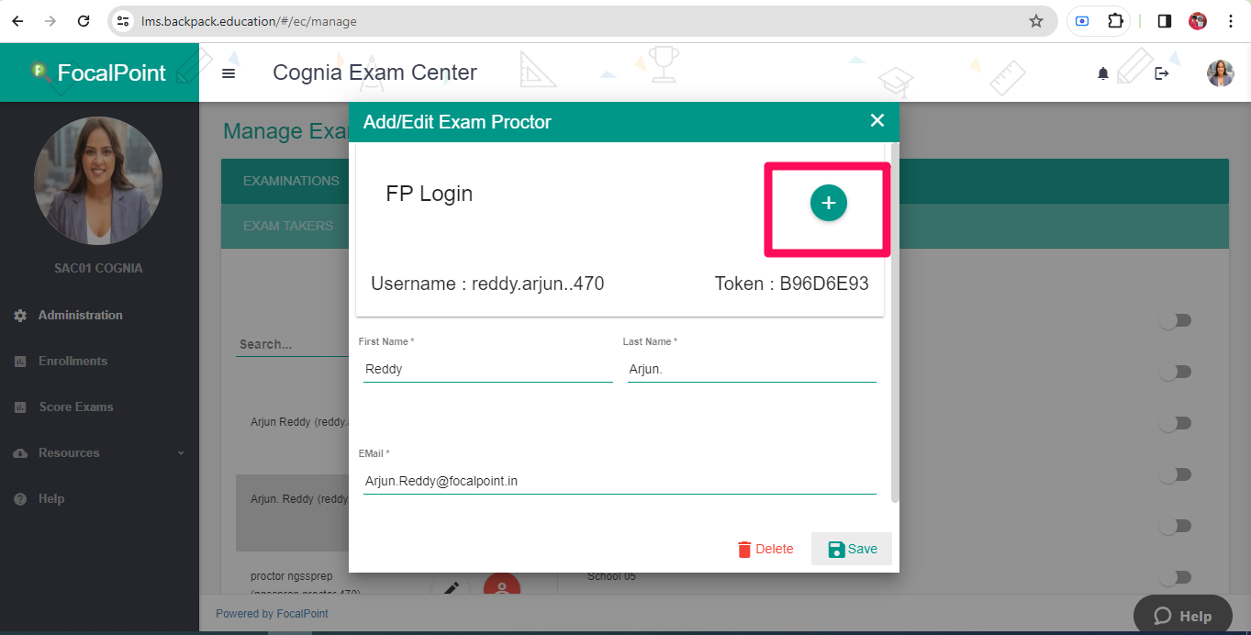Click the logout icon in the header
Image resolution: width=1251 pixels, height=635 pixels.
1162,73
